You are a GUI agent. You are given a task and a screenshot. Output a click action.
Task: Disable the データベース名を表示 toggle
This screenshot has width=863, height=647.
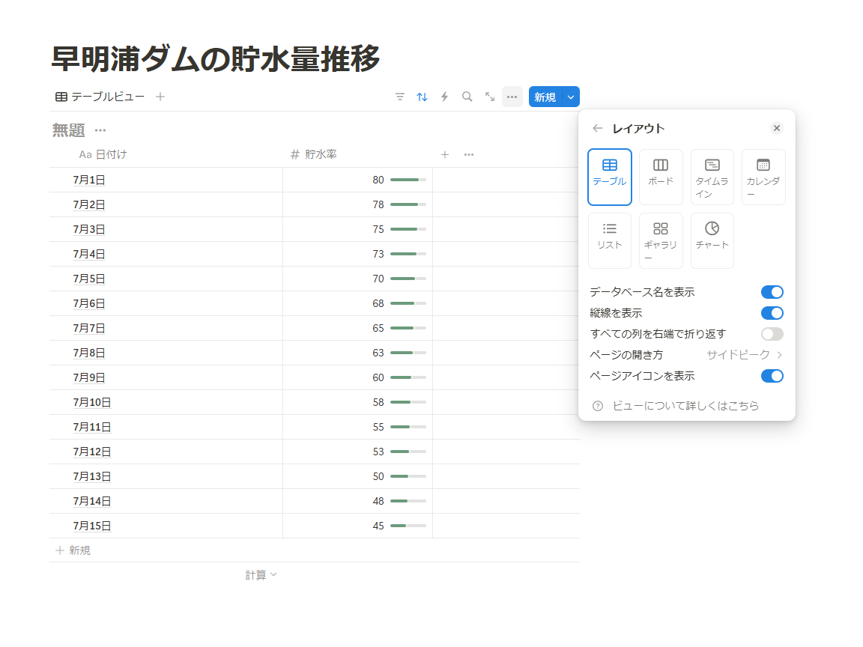click(x=772, y=292)
